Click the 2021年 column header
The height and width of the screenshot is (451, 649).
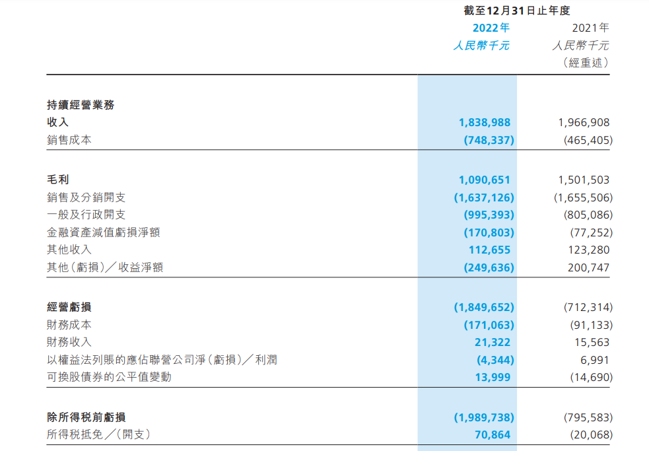(x=591, y=28)
